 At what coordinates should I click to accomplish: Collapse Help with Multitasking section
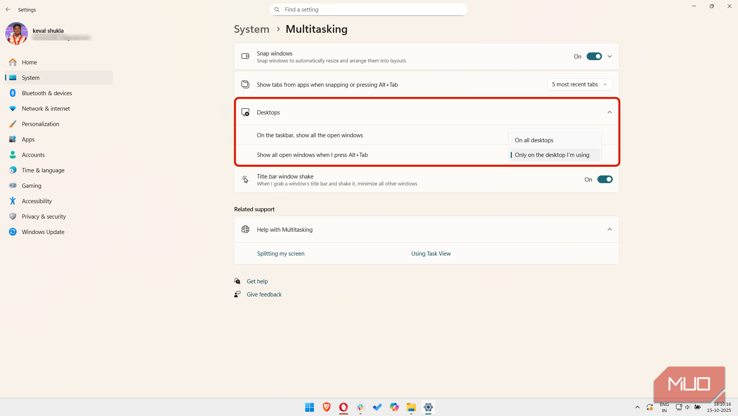(610, 229)
